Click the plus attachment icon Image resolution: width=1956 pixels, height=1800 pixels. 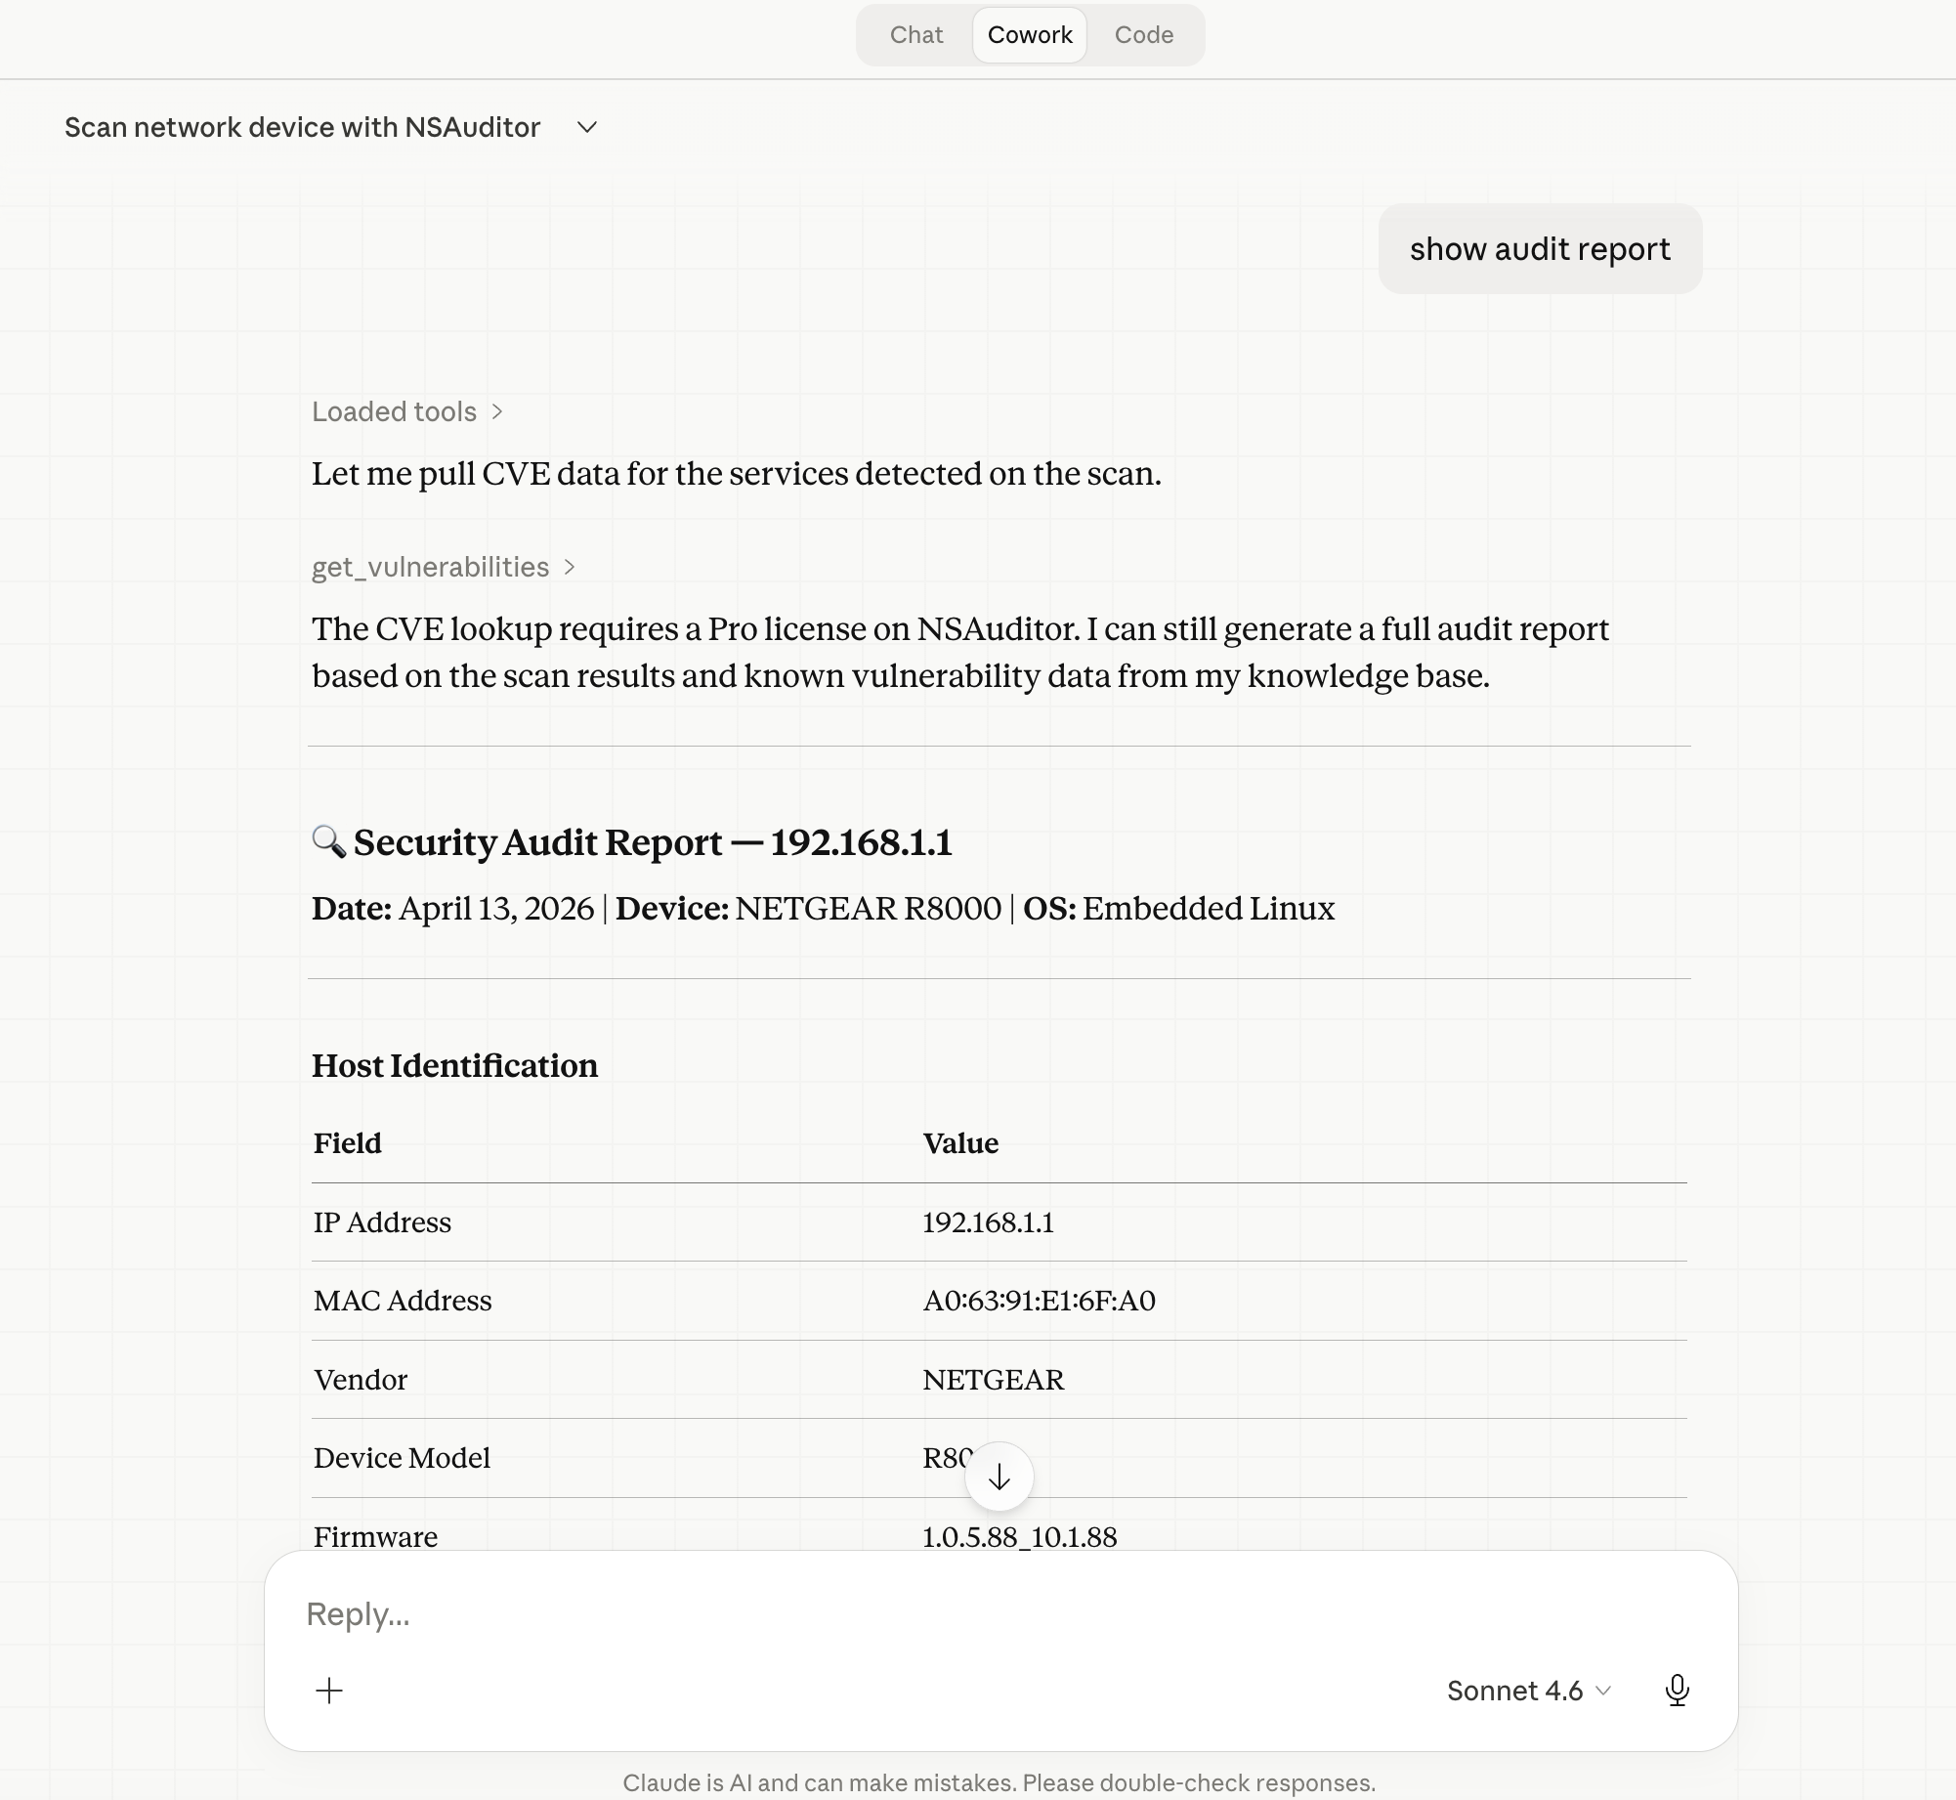[x=330, y=1691]
